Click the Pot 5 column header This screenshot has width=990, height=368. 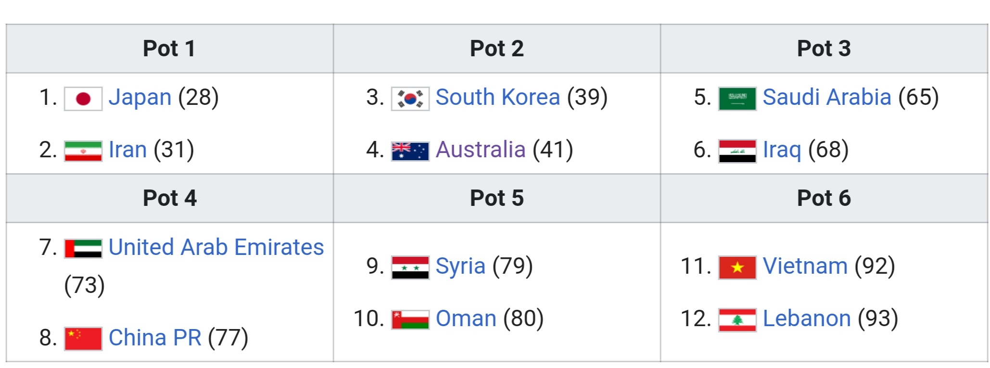coord(497,198)
